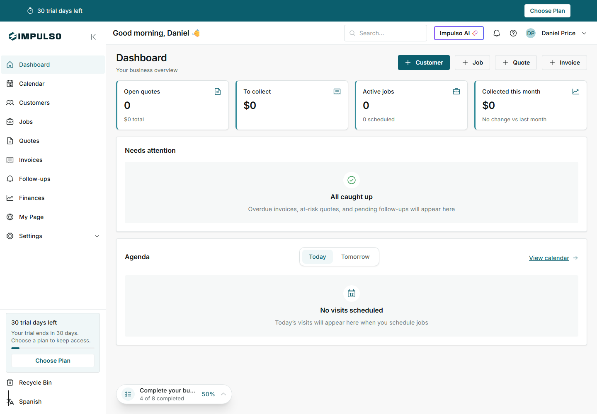597x414 pixels.
Task: Open Quotes in the sidebar
Action: click(53, 141)
